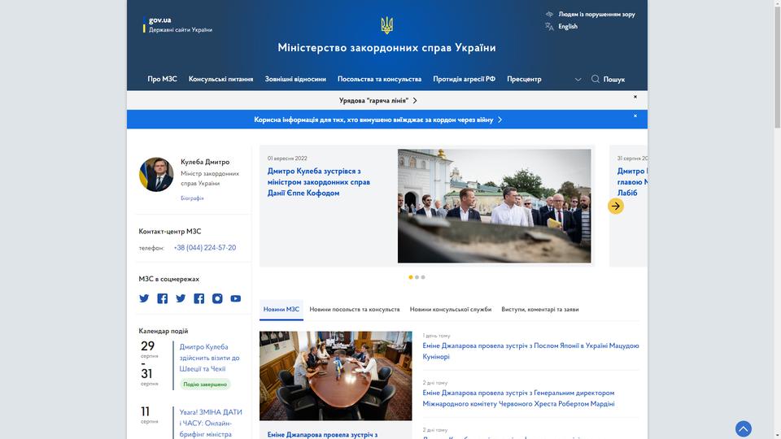The height and width of the screenshot is (439, 781).
Task: Open the MFA YouTube icon
Action: tap(236, 298)
